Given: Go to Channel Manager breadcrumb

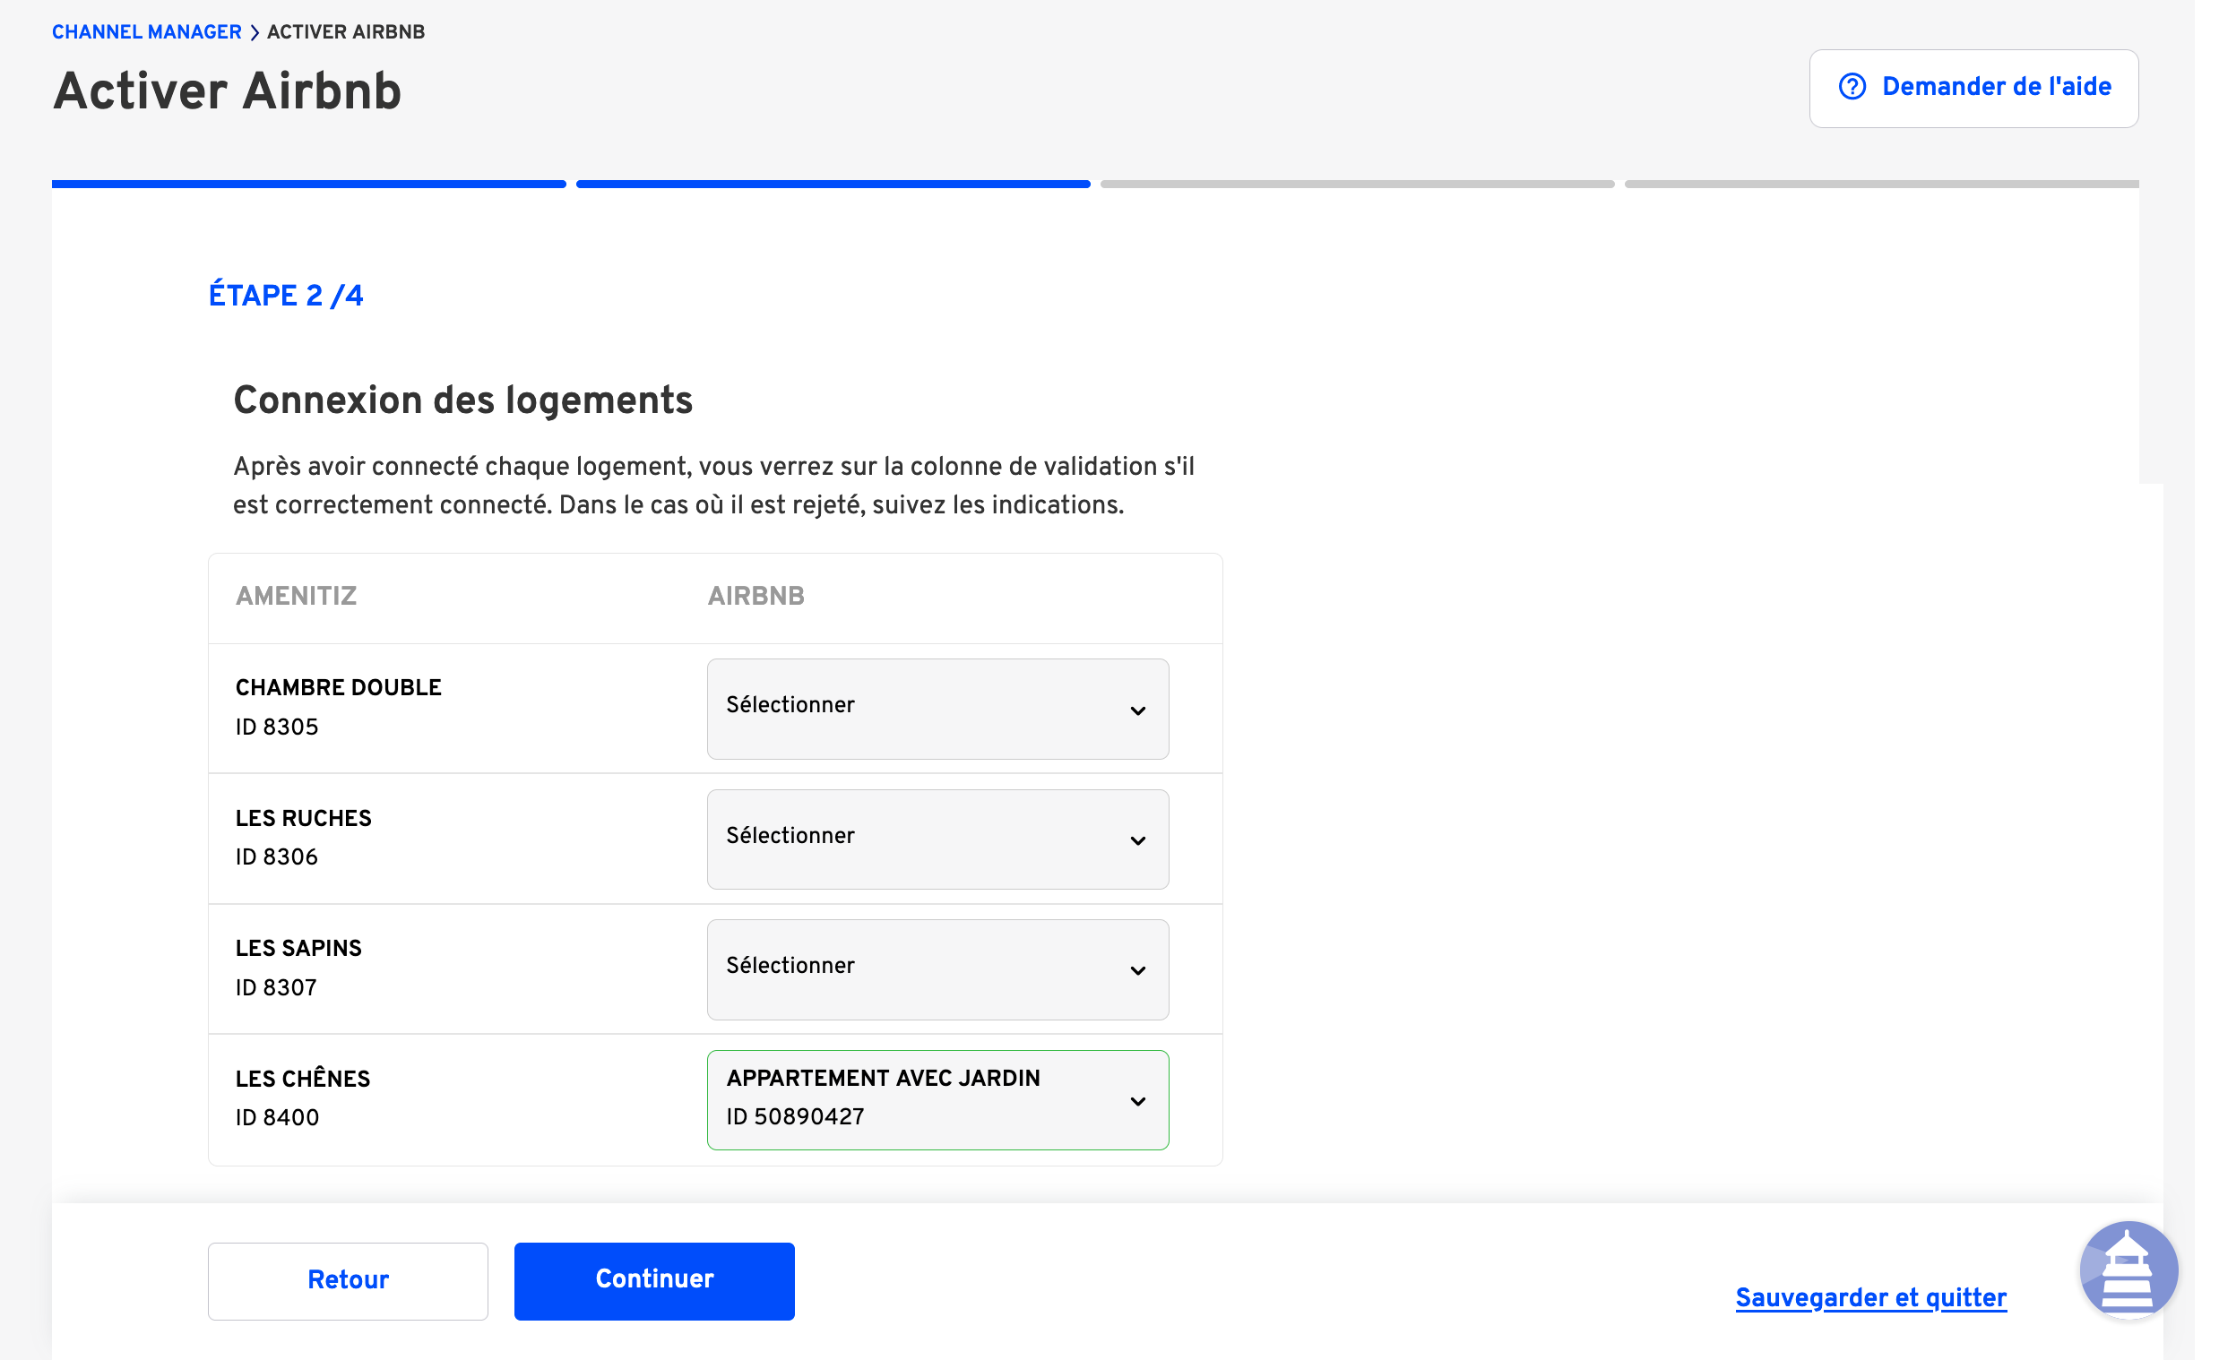Looking at the screenshot, I should click(147, 32).
